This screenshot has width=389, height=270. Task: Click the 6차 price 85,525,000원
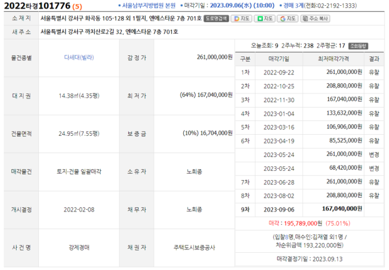point(346,141)
